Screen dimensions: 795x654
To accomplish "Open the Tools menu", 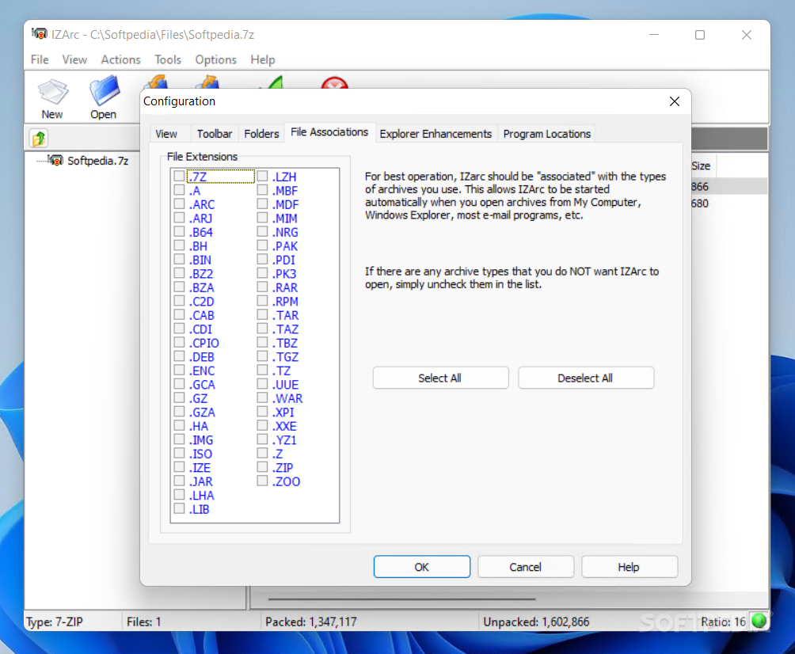I will 168,60.
